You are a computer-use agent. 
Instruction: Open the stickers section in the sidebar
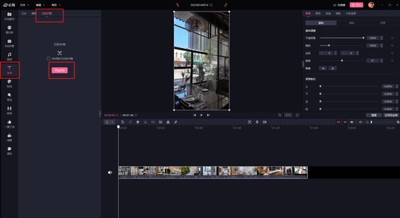coord(10,83)
